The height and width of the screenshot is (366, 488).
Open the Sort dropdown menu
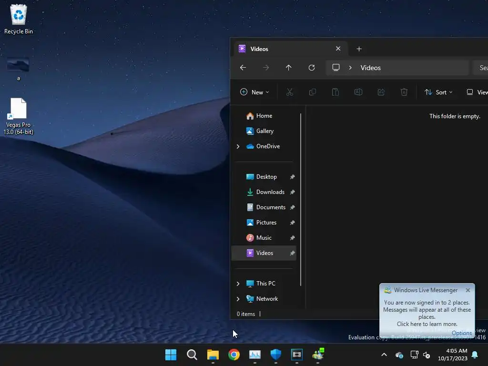pos(438,92)
